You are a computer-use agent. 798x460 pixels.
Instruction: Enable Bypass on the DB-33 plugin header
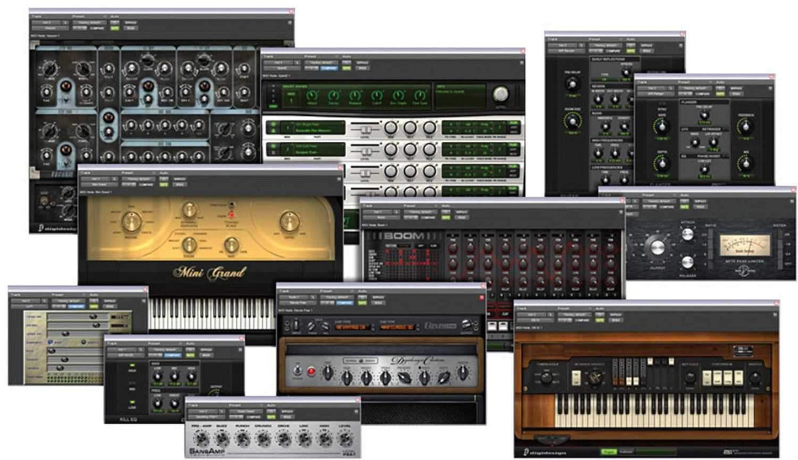click(615, 314)
